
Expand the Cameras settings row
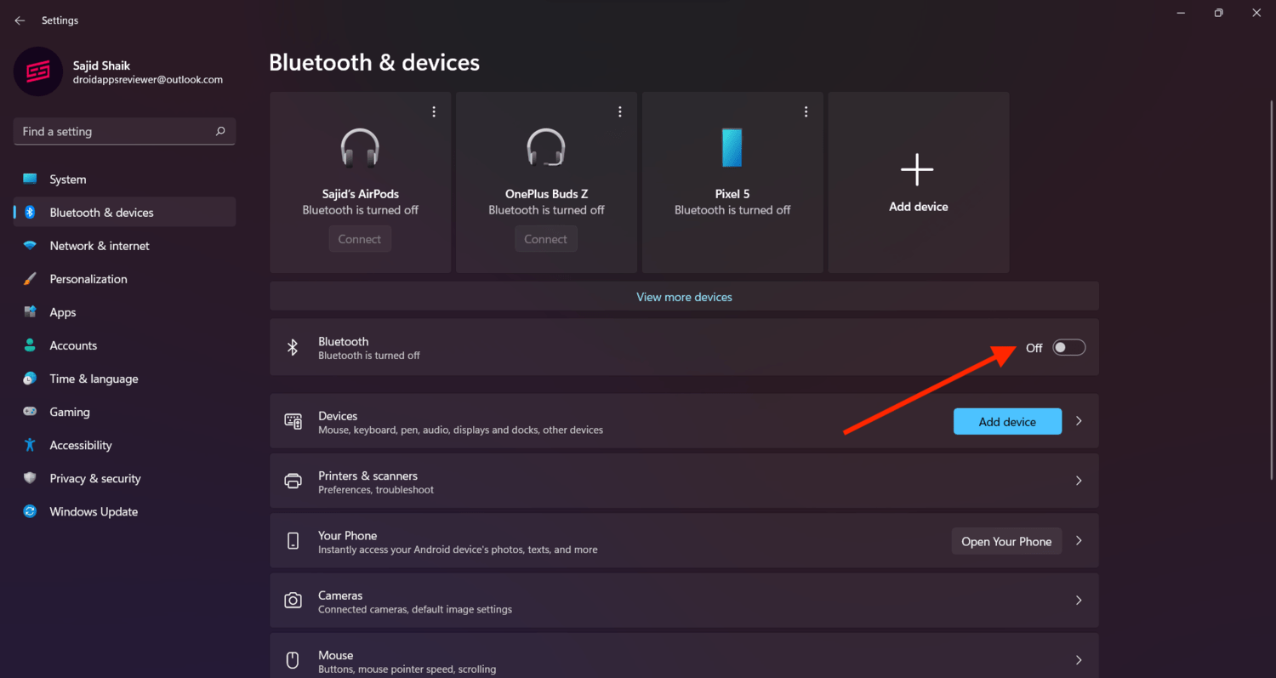pos(1078,600)
